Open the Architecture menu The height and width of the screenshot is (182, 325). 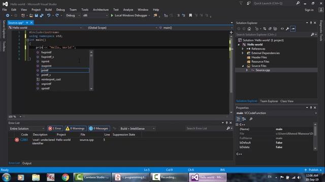[101, 10]
